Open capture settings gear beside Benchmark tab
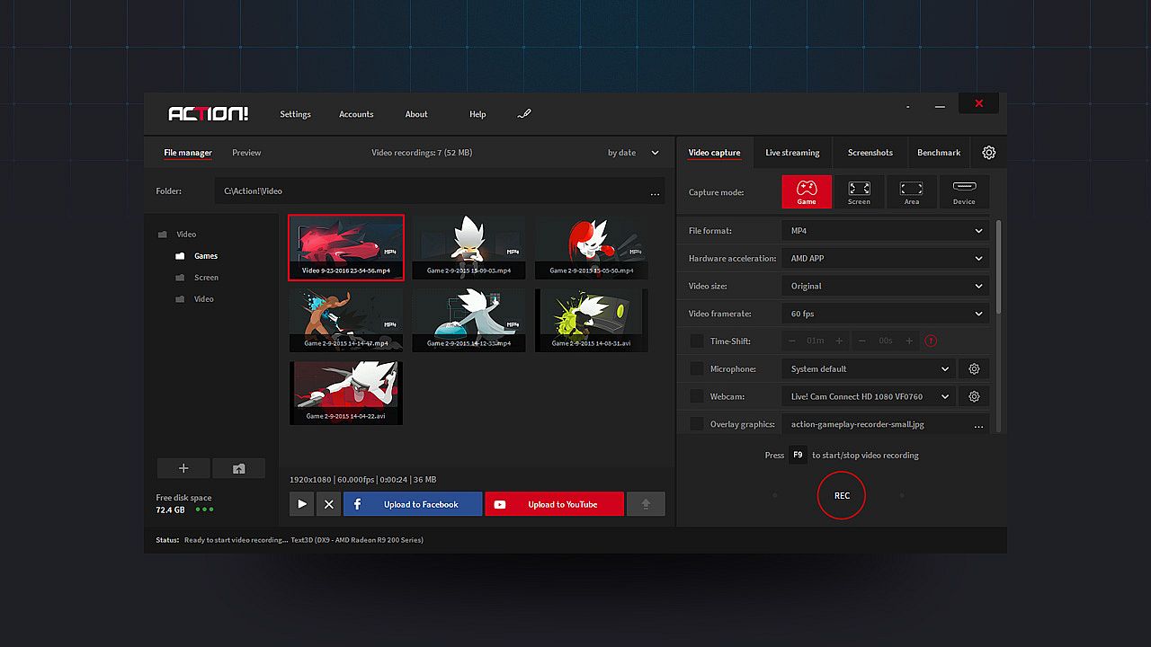1151x647 pixels. 989,153
